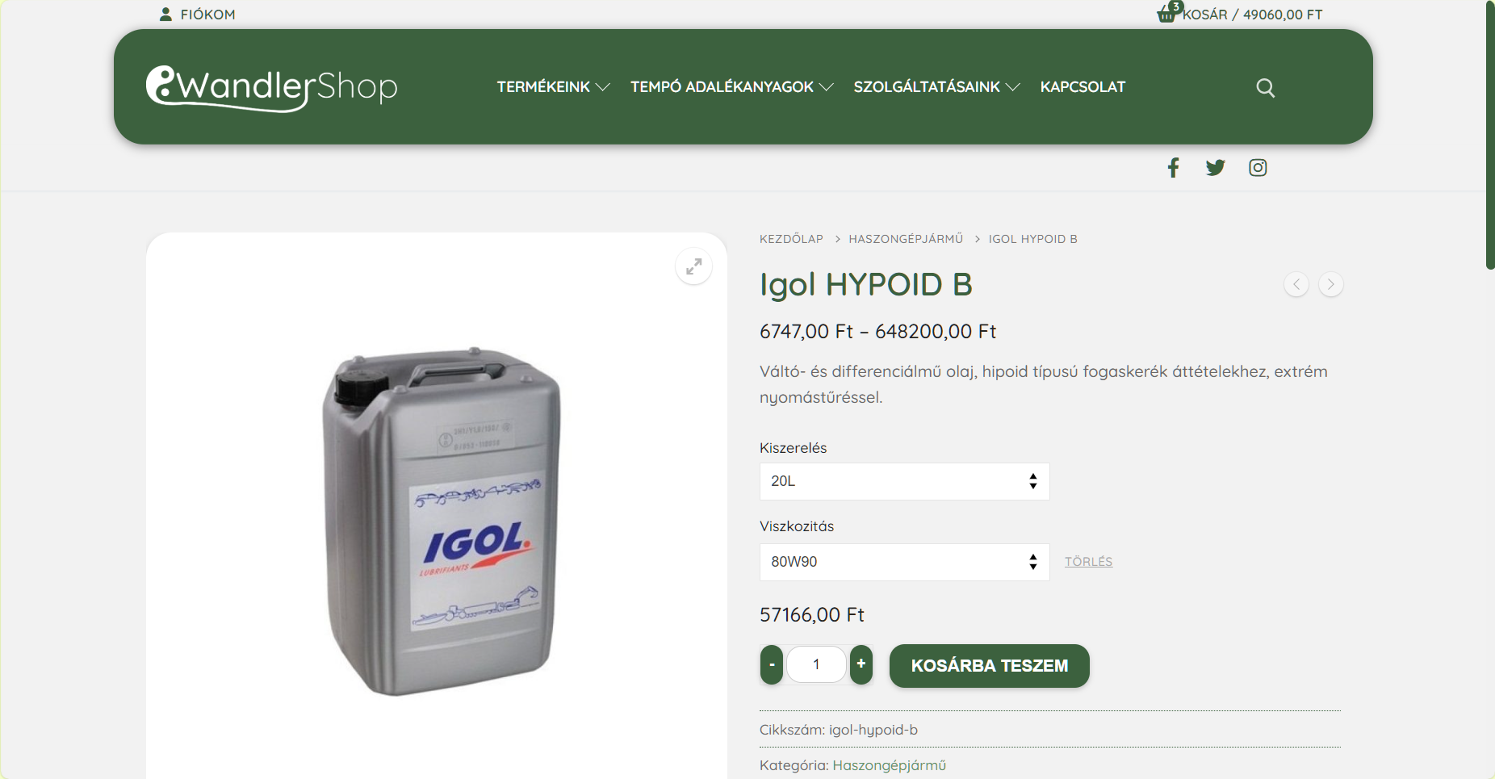Go to next product arrow
This screenshot has width=1495, height=779.
[1330, 284]
